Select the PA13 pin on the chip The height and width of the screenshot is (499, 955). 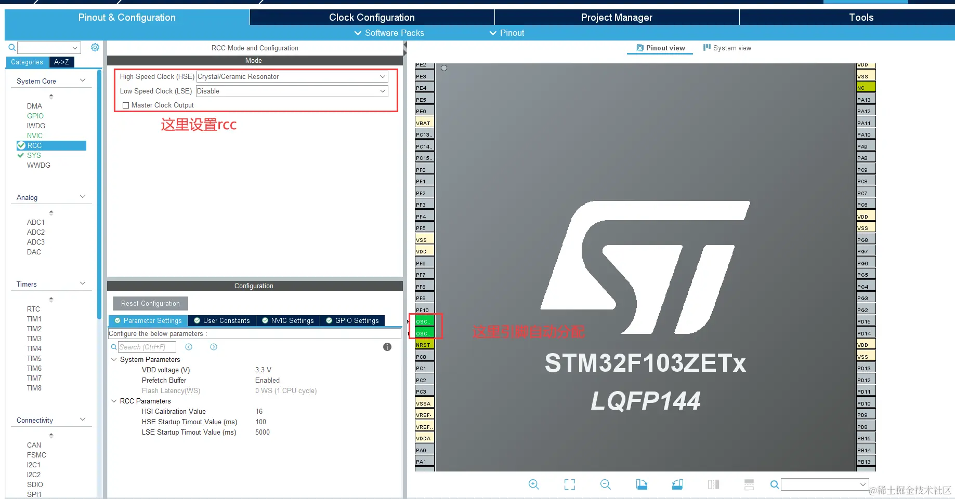tap(866, 100)
